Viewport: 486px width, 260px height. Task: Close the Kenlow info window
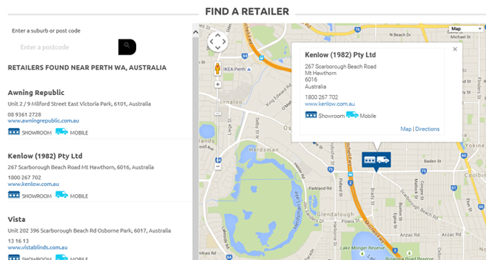pyautogui.click(x=455, y=49)
